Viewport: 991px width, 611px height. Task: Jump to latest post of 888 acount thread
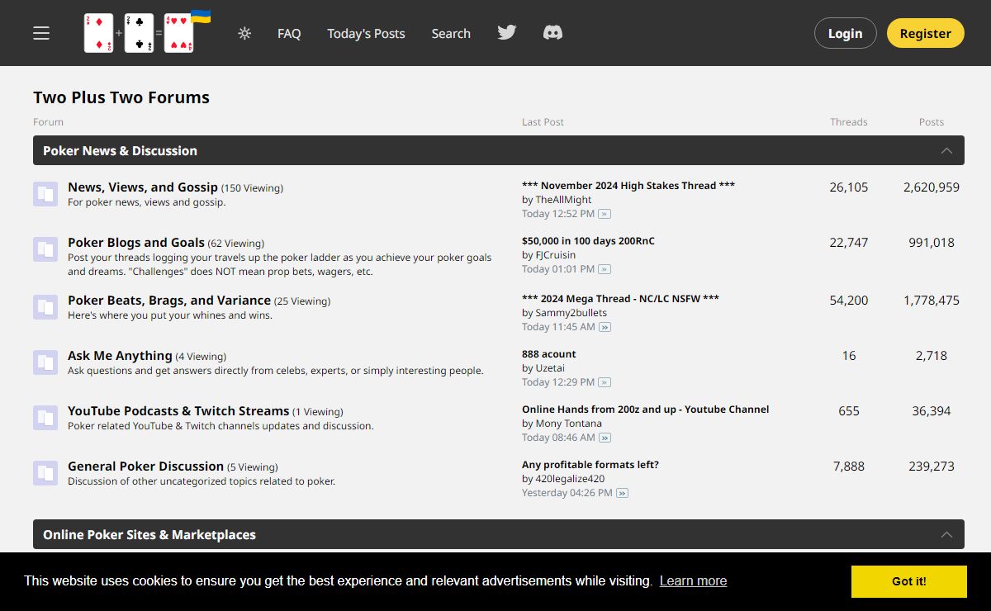[x=605, y=382]
